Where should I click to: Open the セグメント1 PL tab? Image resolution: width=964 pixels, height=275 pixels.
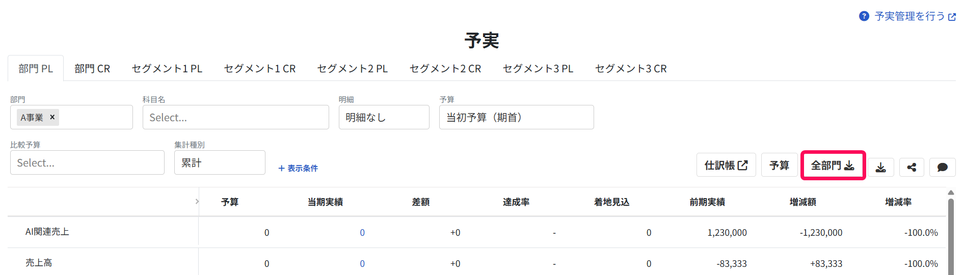pyautogui.click(x=167, y=68)
